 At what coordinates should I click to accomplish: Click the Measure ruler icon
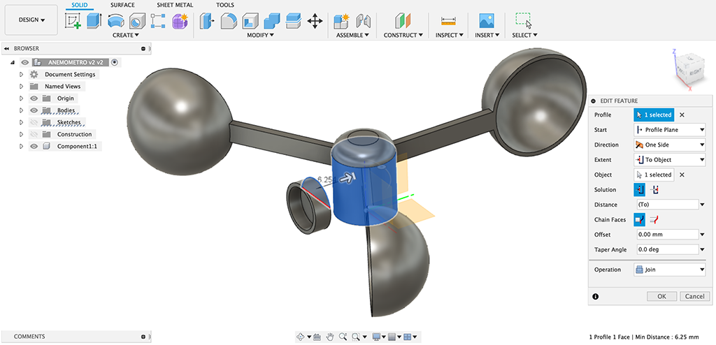pos(448,21)
